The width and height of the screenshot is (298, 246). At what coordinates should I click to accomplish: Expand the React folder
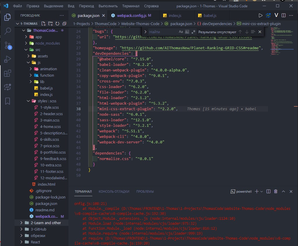[21, 242]
